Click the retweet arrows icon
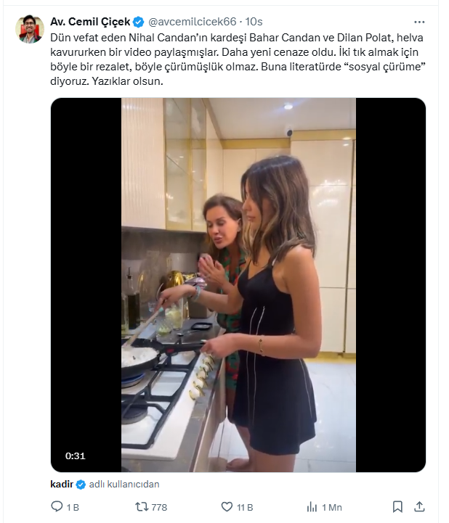 [142, 507]
